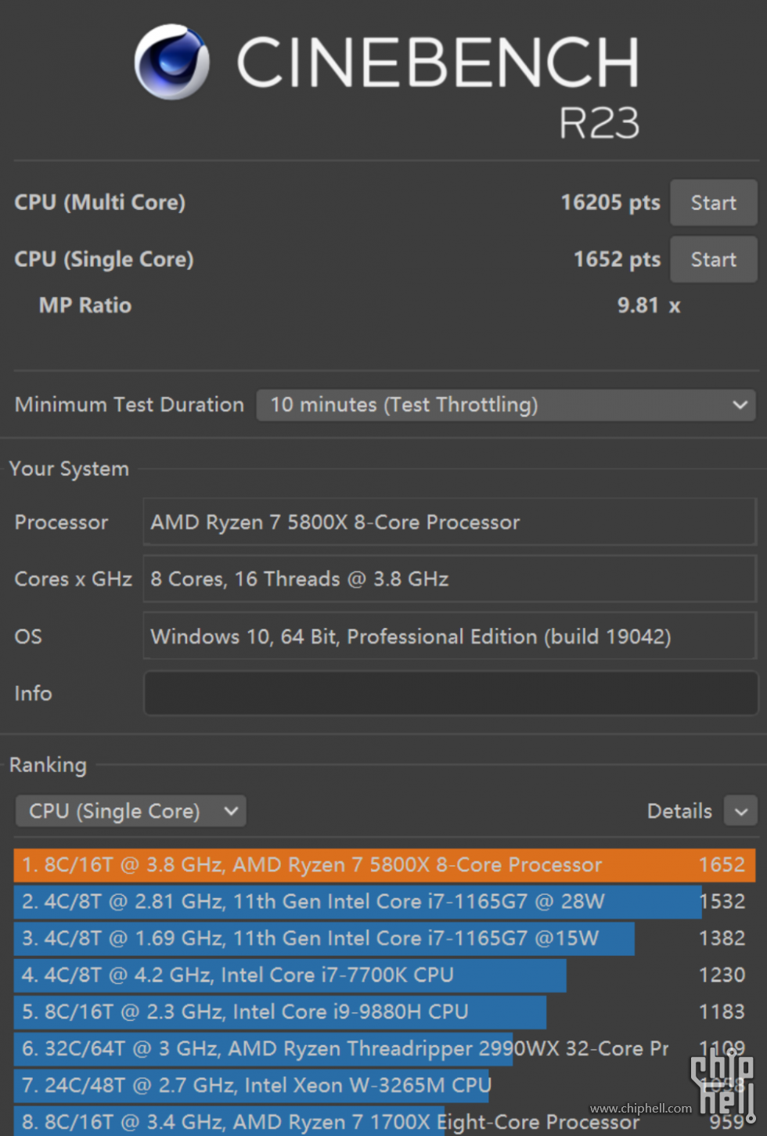Image resolution: width=767 pixels, height=1136 pixels.
Task: Click inside the empty Info field
Action: coord(448,693)
